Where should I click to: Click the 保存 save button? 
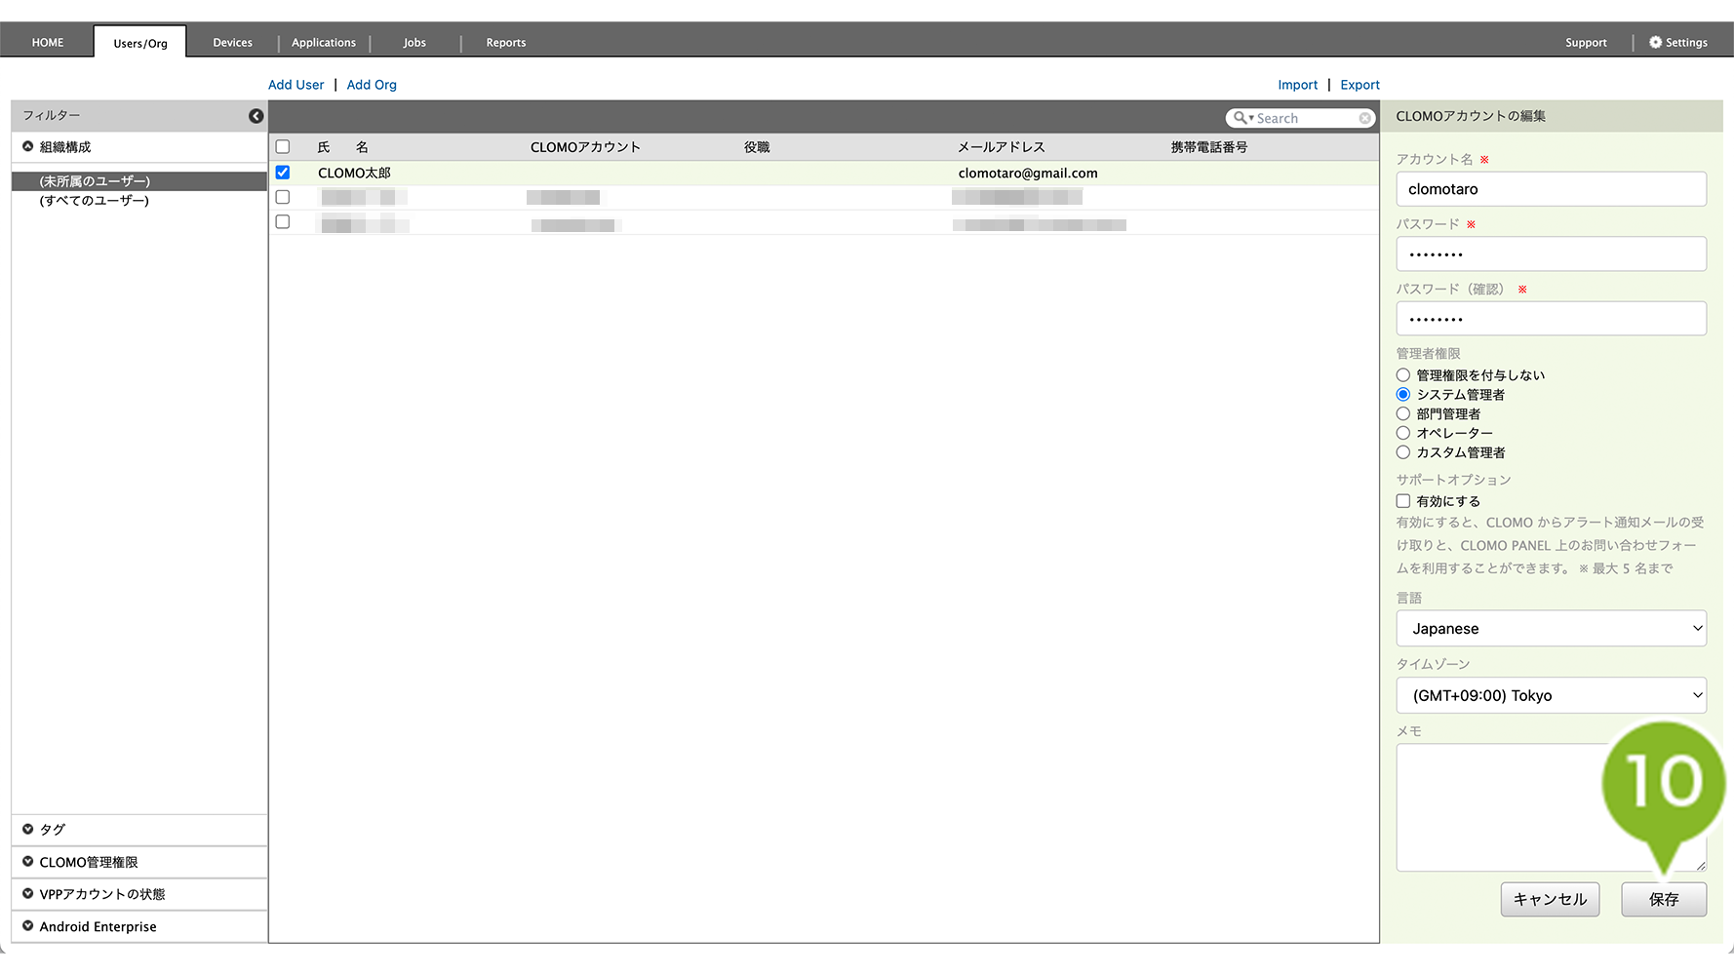pos(1664,899)
